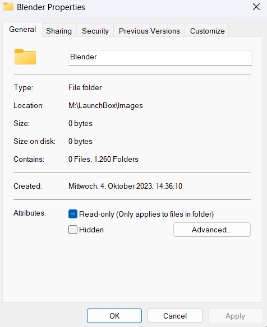Click the large folder icon beside the name

[25, 57]
